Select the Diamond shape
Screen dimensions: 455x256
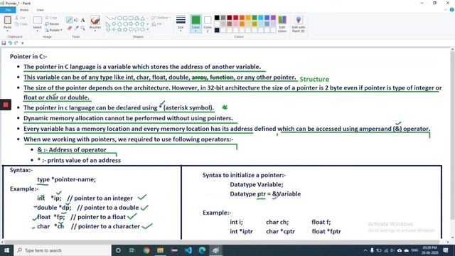coord(114,23)
